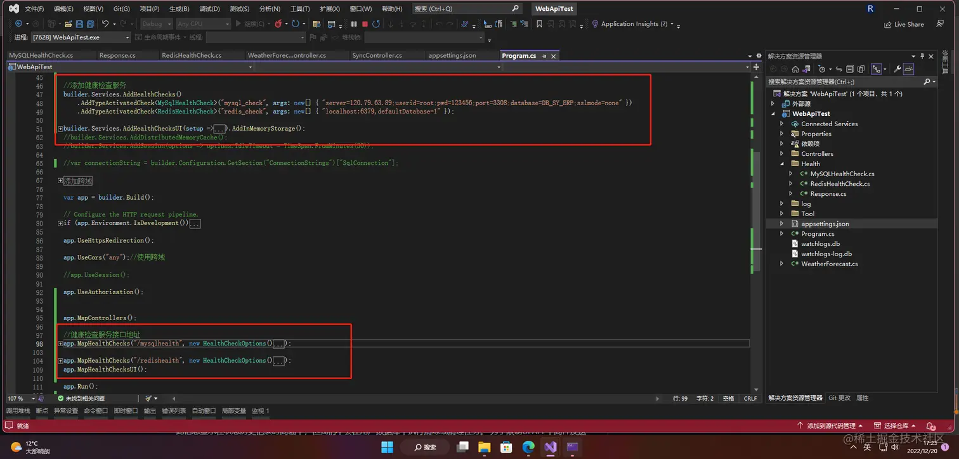Click the Save All toolbar icon

(x=90, y=23)
